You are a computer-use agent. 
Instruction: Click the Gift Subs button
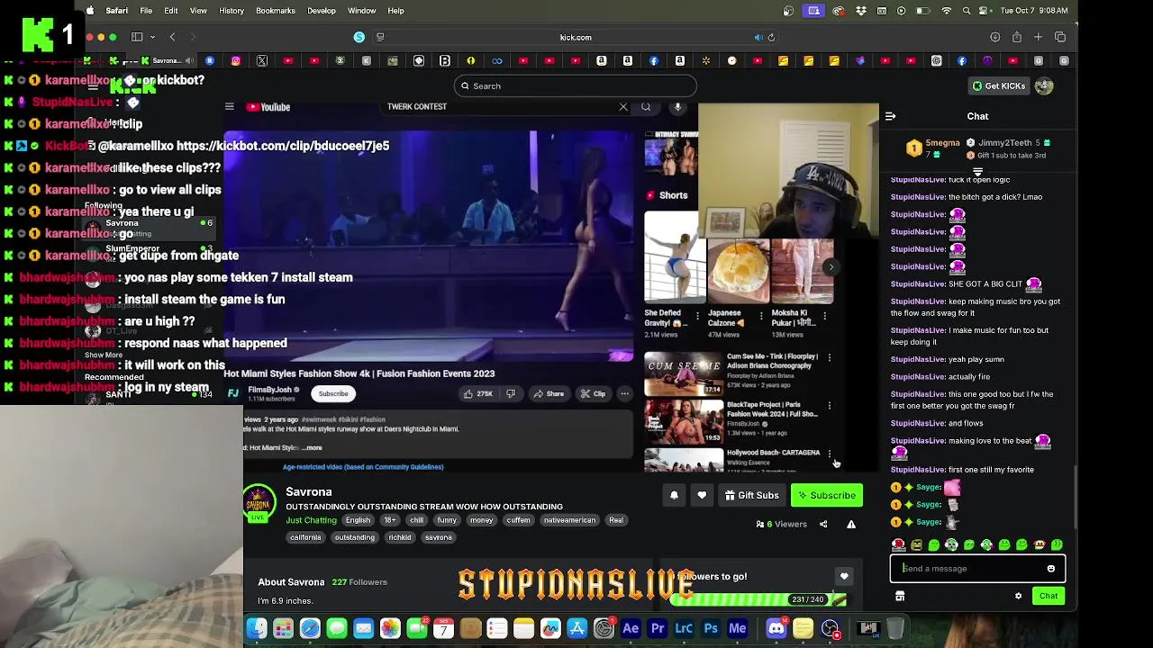coord(750,495)
